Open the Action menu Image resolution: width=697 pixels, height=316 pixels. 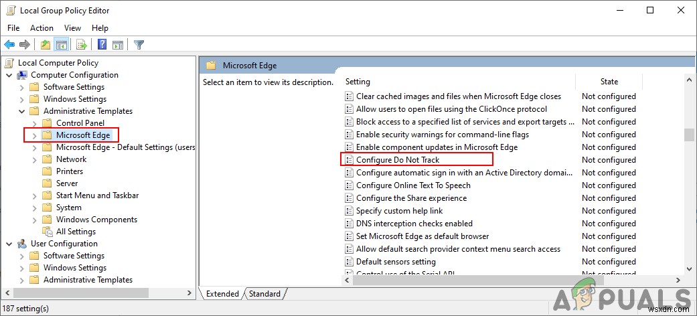pyautogui.click(x=42, y=28)
